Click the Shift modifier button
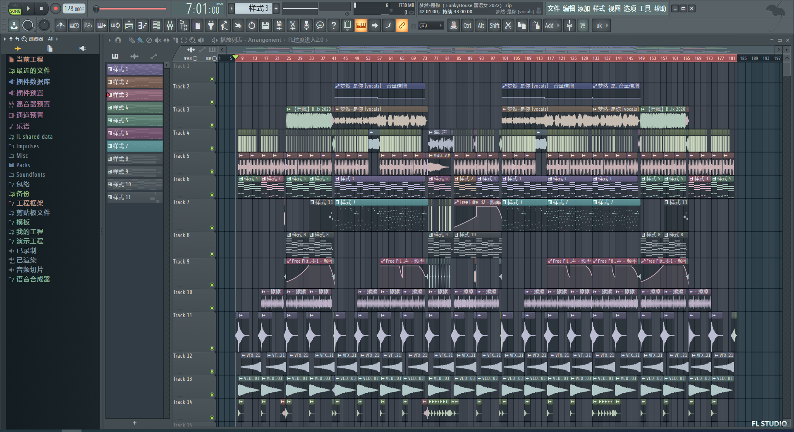The height and width of the screenshot is (432, 794). point(495,26)
